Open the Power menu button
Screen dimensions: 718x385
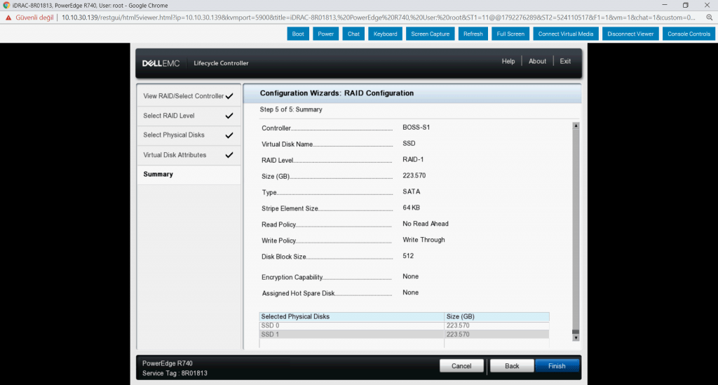click(x=325, y=34)
